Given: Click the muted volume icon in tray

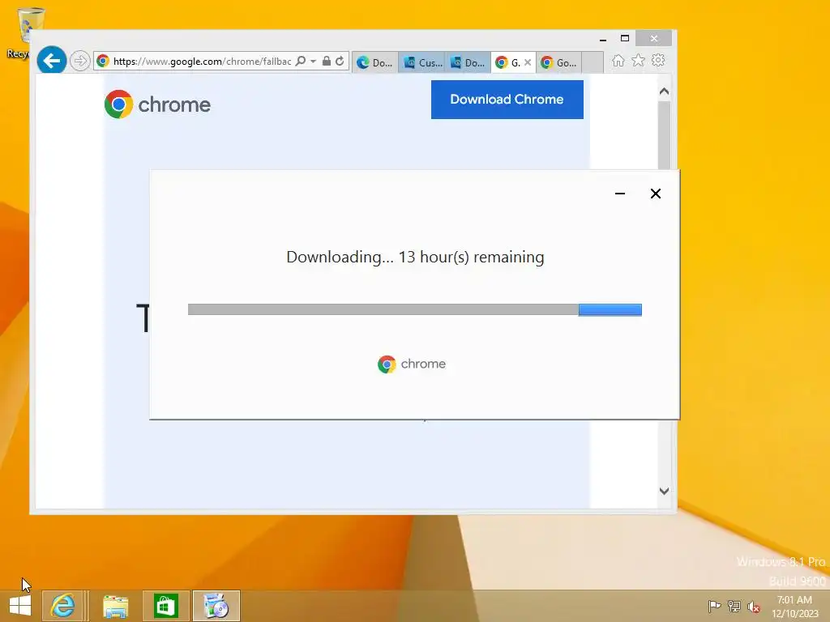Looking at the screenshot, I should coord(754,607).
